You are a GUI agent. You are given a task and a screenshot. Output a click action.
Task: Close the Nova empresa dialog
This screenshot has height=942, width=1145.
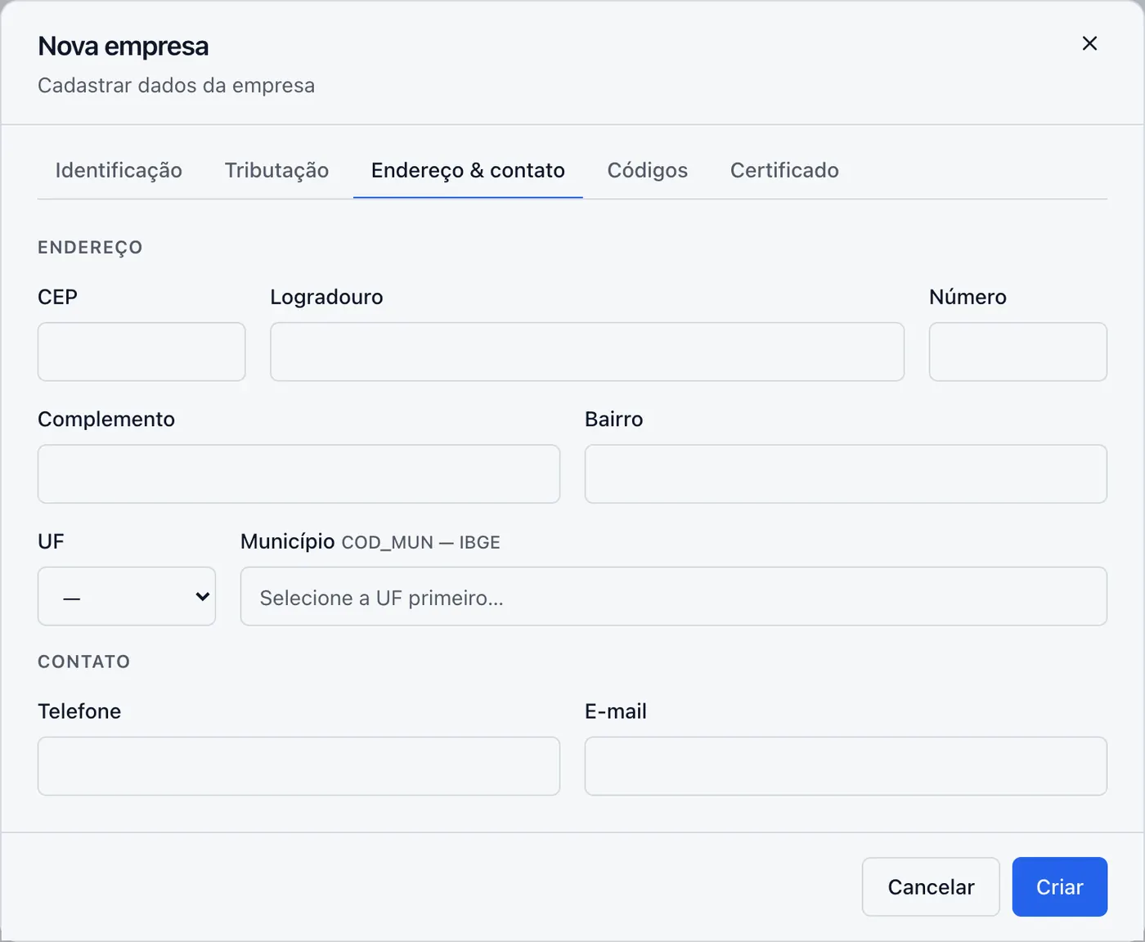(x=1089, y=43)
